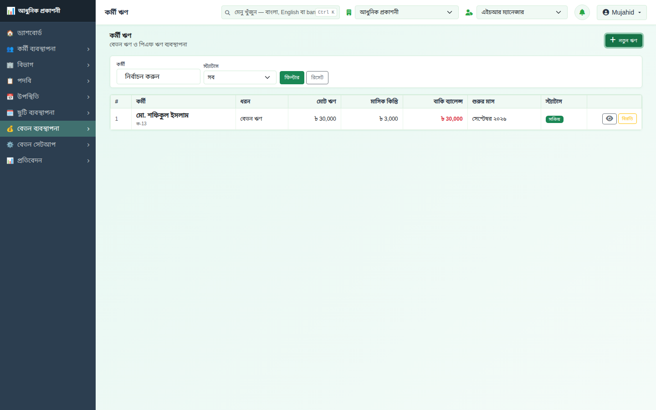Click the ছুটি ব্যবস্থাপনা calendar icon
Viewport: 656px width, 410px height.
10,113
